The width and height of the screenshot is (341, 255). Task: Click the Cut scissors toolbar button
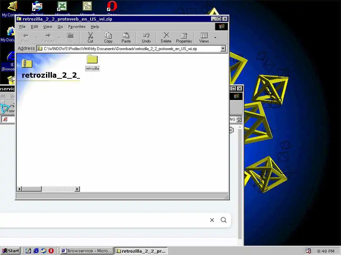(x=90, y=38)
